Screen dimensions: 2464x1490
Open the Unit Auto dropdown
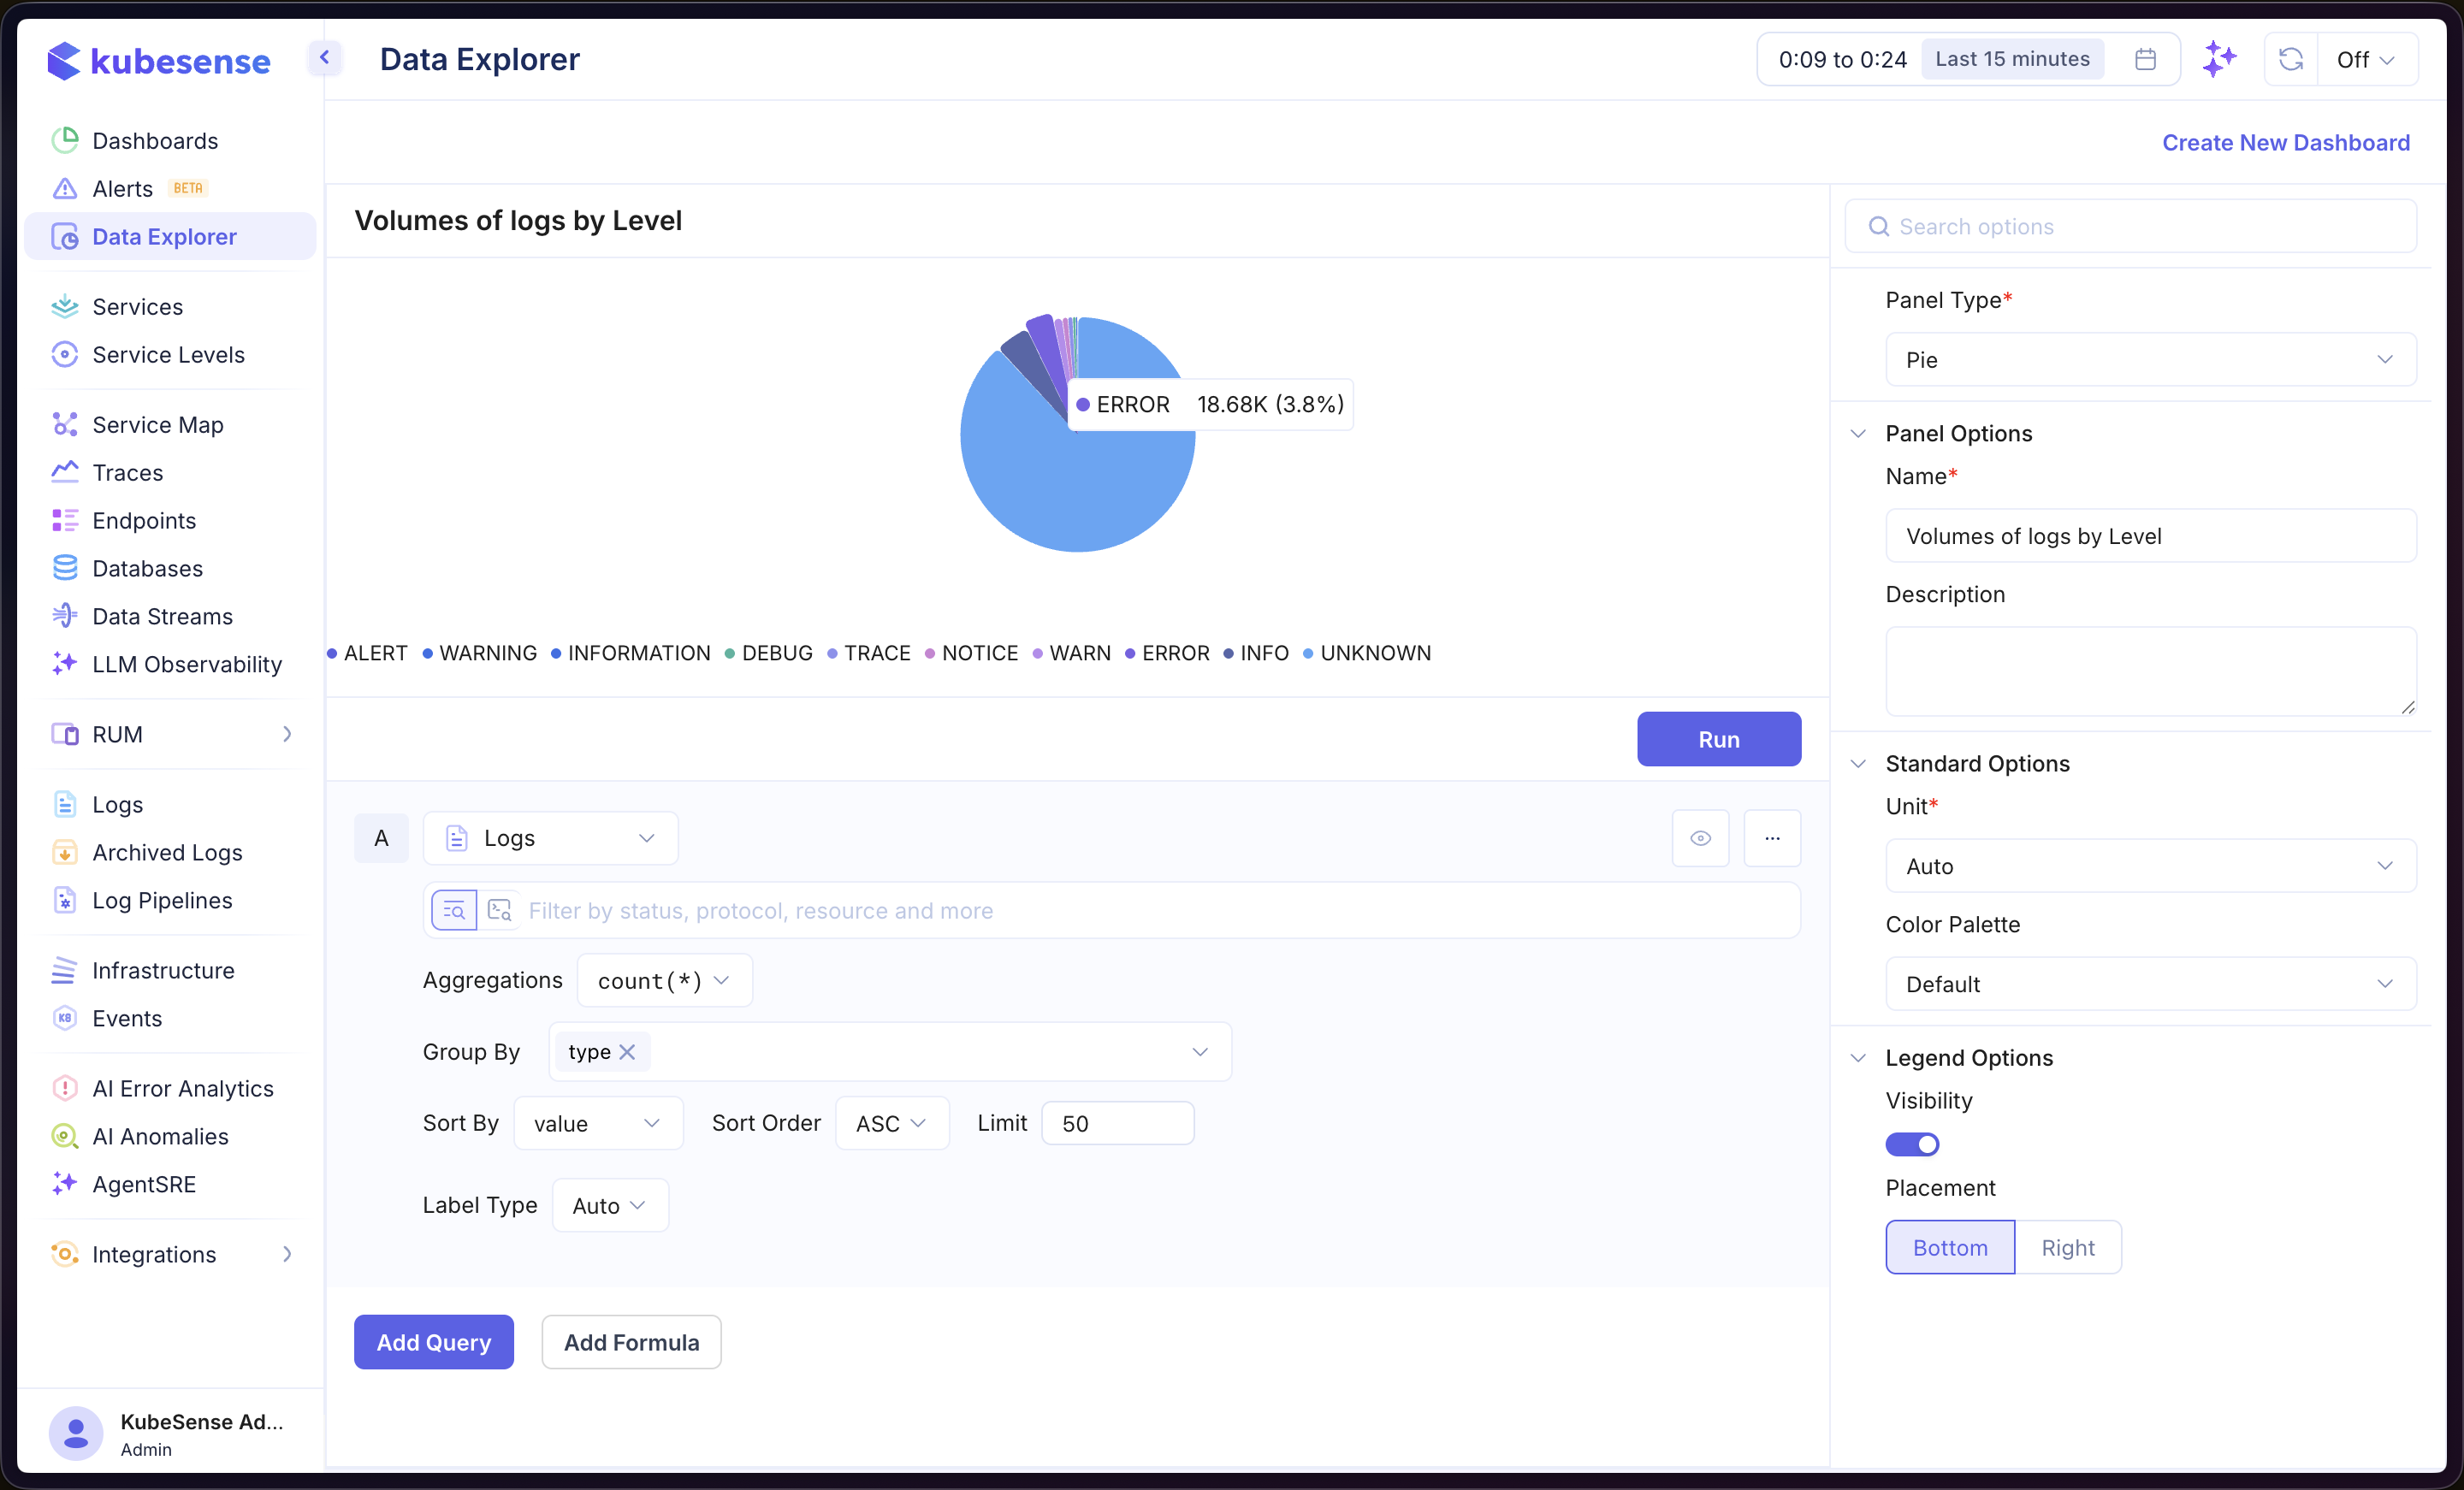[x=2151, y=866]
